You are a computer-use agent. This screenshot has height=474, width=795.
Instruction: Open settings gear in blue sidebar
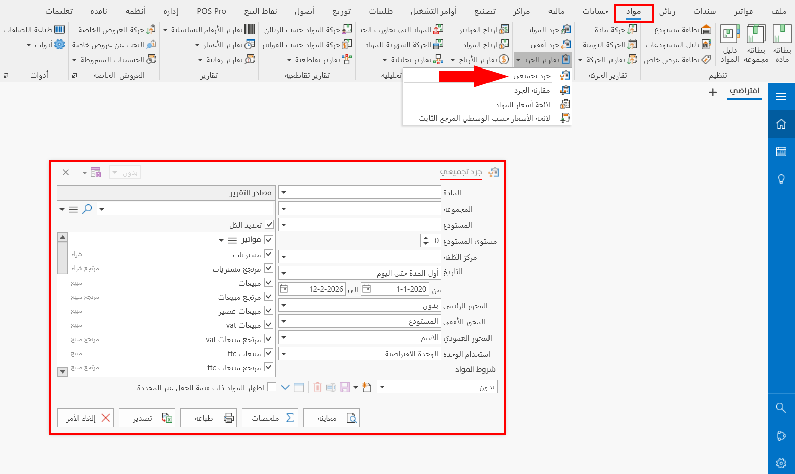click(781, 463)
